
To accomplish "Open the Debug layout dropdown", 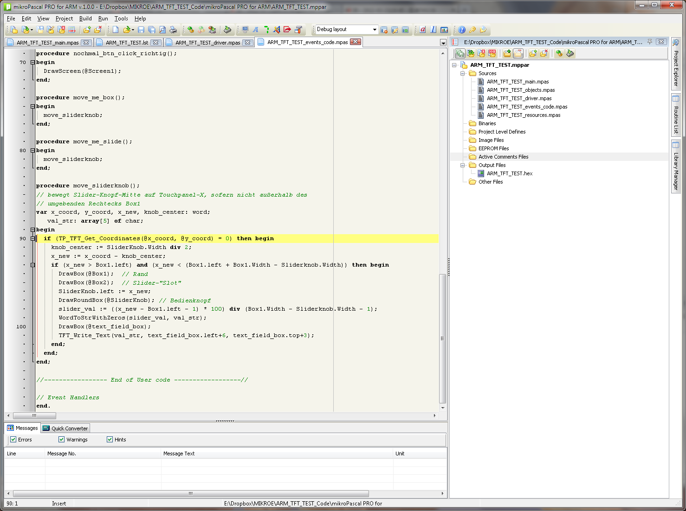I will pos(374,30).
